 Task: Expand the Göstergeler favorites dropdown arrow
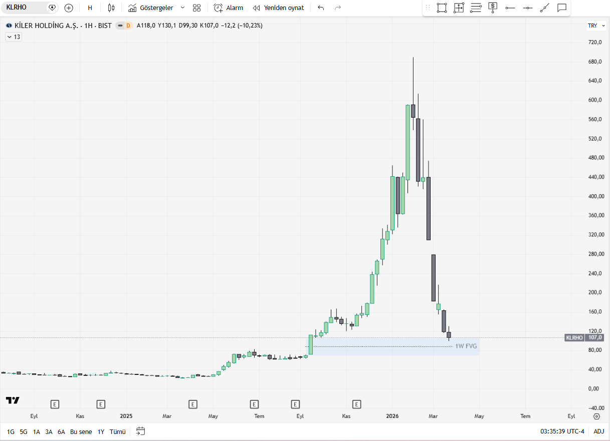[x=182, y=8]
